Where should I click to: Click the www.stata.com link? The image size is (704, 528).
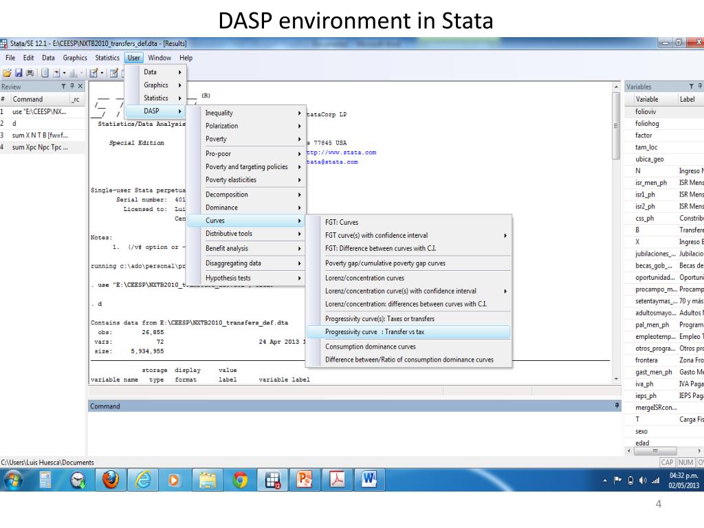(341, 152)
